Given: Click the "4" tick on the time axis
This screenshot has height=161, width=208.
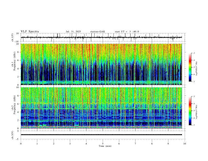Looking at the screenshot, I should click(86, 144).
